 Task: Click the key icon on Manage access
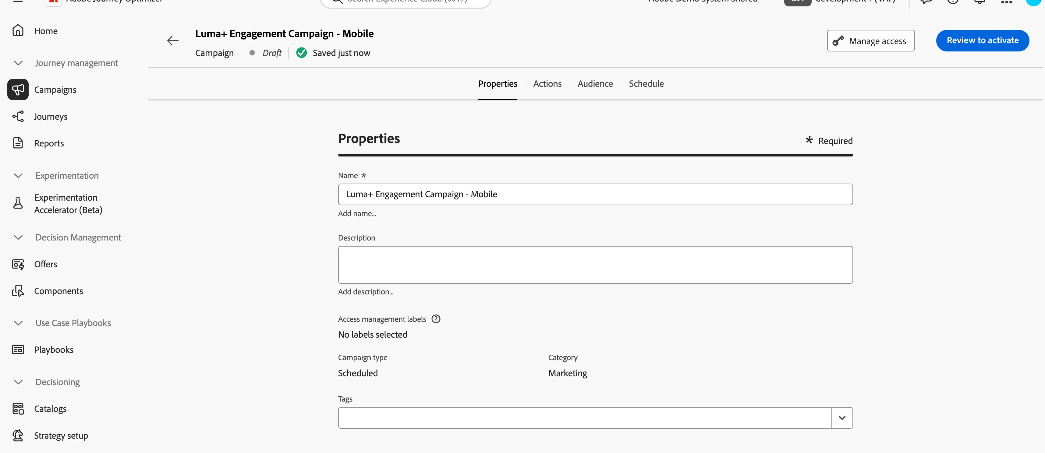838,41
